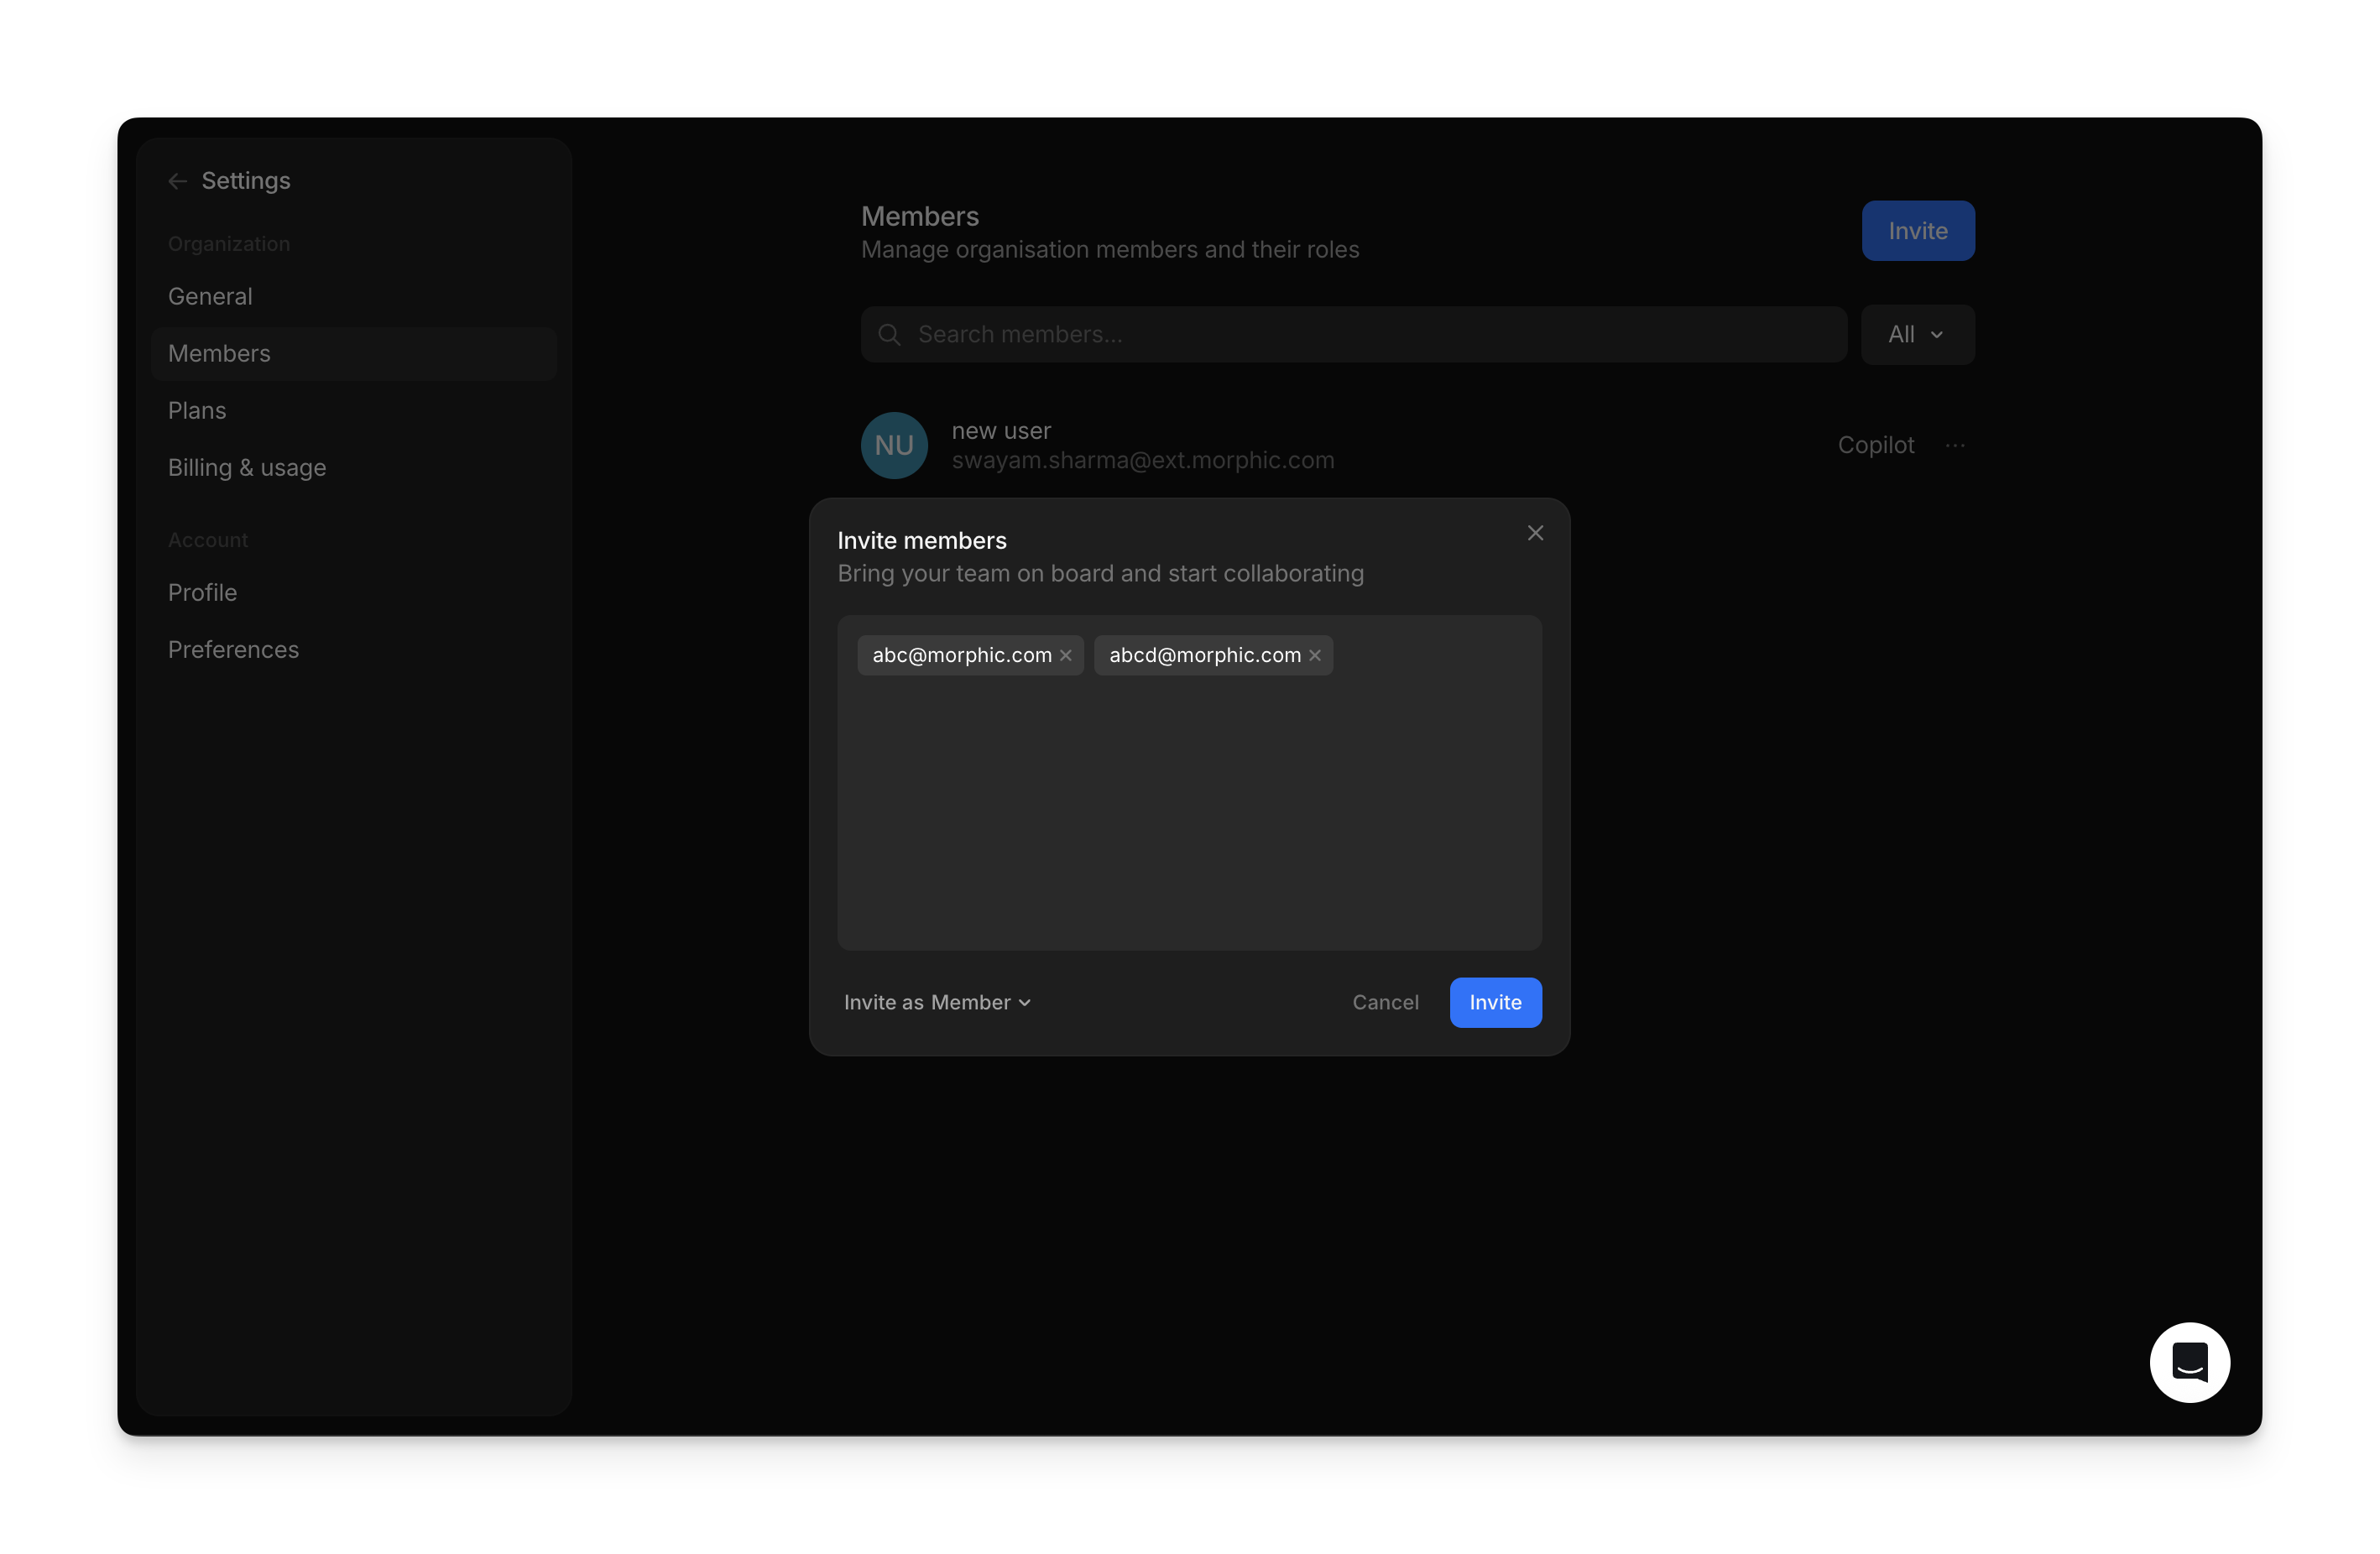Open the chat support widget icon
The image size is (2380, 1554).
2189,1362
